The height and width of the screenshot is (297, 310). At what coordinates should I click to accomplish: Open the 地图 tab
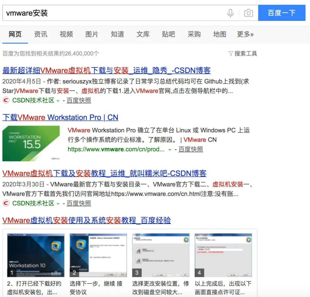click(x=220, y=34)
